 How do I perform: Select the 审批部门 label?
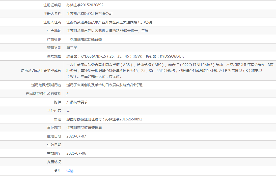(x=54, y=128)
